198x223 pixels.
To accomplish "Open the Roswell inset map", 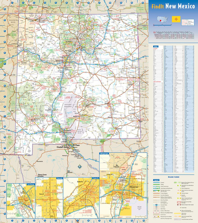I will [49, 198].
